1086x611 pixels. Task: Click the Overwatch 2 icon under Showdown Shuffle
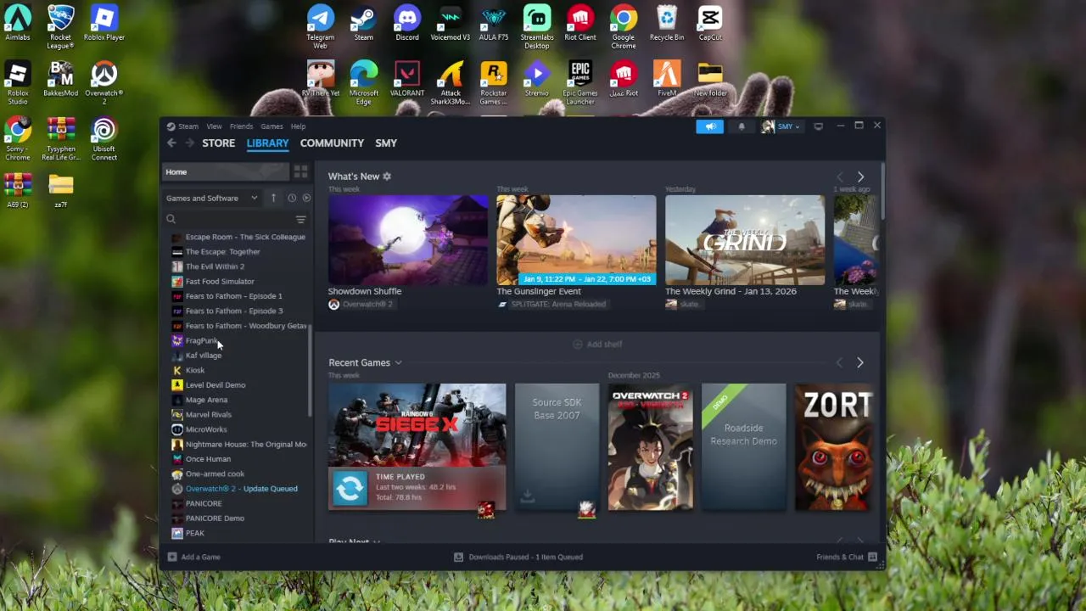point(333,304)
